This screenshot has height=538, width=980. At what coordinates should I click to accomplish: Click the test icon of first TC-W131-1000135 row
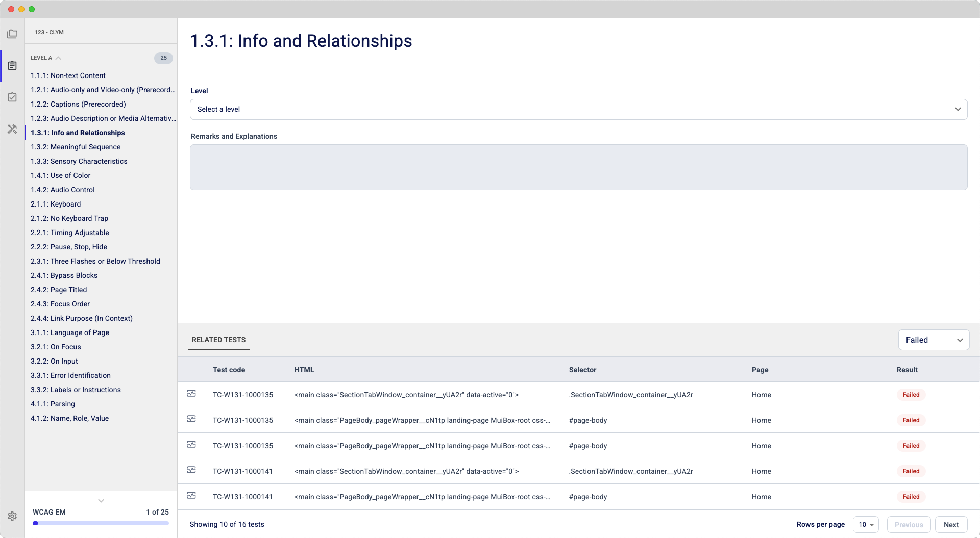point(191,394)
